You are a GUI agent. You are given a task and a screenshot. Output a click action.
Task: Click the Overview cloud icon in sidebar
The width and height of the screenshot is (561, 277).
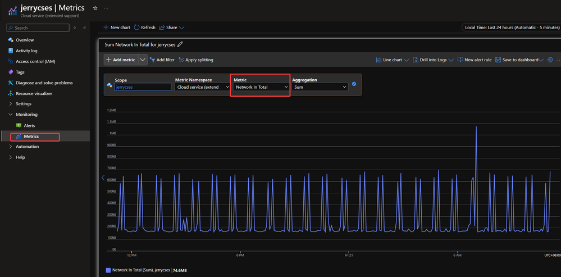click(11, 40)
